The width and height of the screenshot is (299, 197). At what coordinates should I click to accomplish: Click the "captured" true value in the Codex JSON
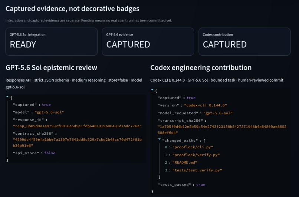(191, 98)
